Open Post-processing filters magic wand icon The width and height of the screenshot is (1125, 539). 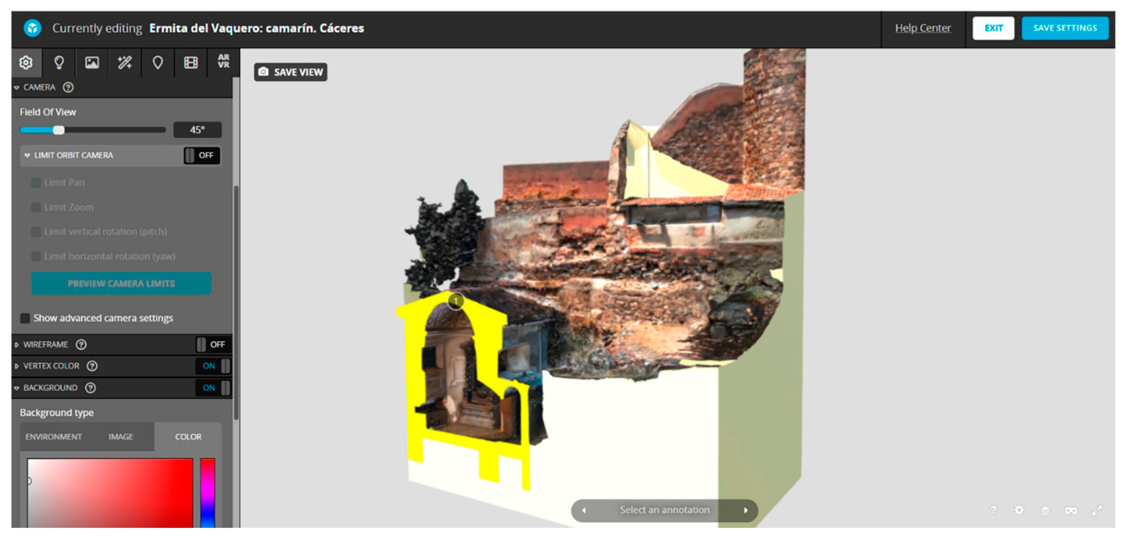[x=125, y=63]
